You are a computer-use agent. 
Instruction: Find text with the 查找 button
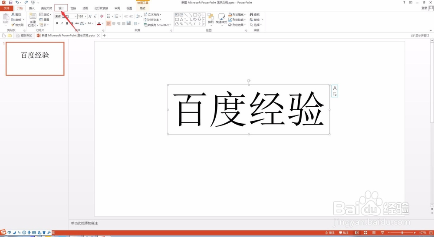pos(255,14)
